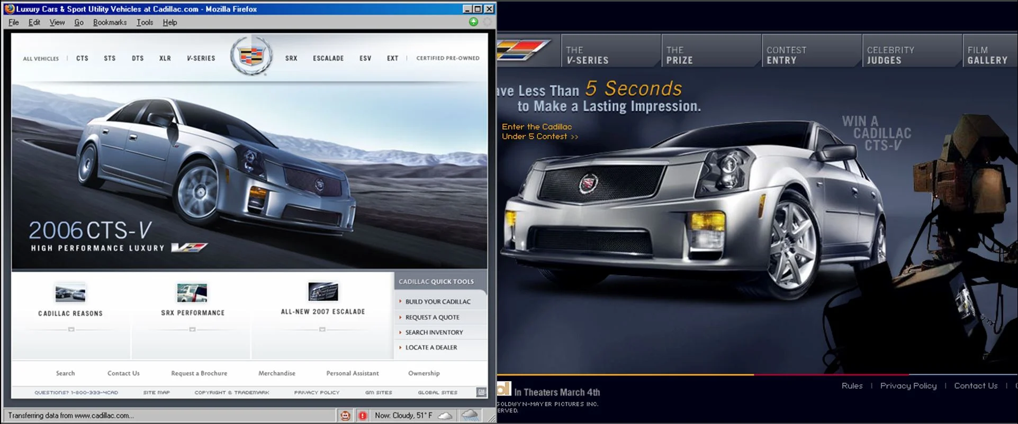Click Contact Us on the contest page
1018x424 pixels.
click(x=976, y=386)
